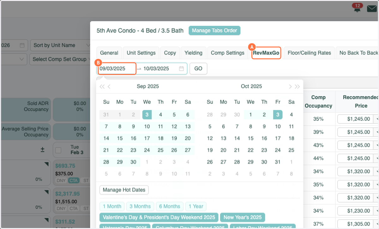Open the No Back To Back tab
Image resolution: width=379 pixels, height=229 pixels.
tap(358, 53)
